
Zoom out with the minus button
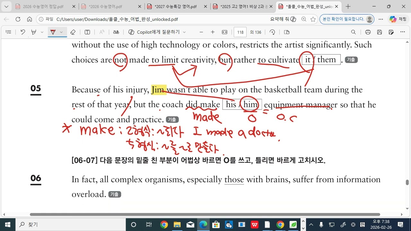point(201,32)
